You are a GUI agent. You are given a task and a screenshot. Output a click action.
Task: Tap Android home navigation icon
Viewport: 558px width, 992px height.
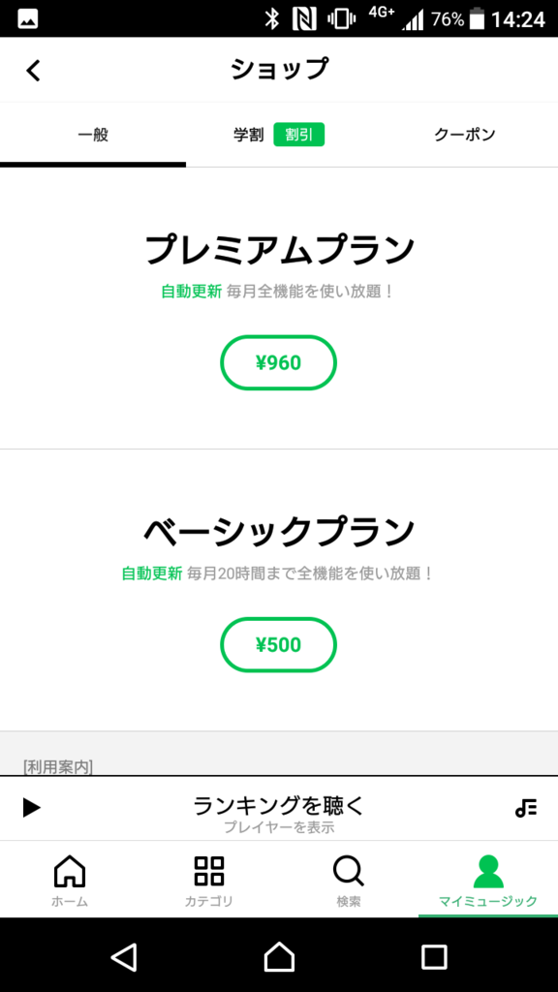[x=279, y=957]
